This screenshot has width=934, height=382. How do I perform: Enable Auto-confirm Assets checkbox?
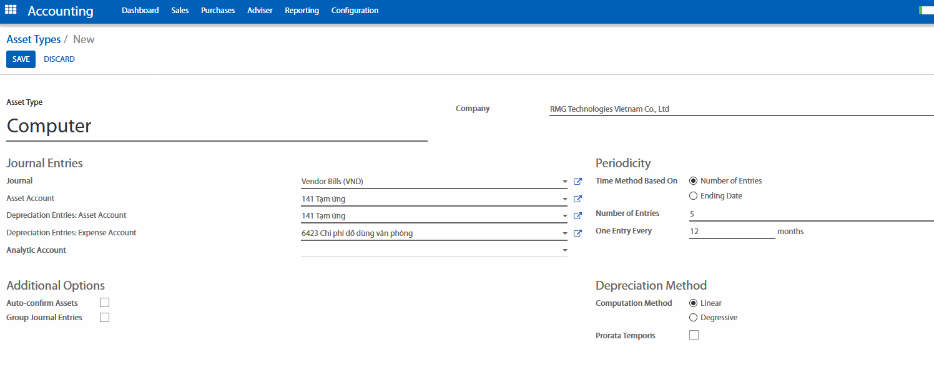[x=104, y=303]
